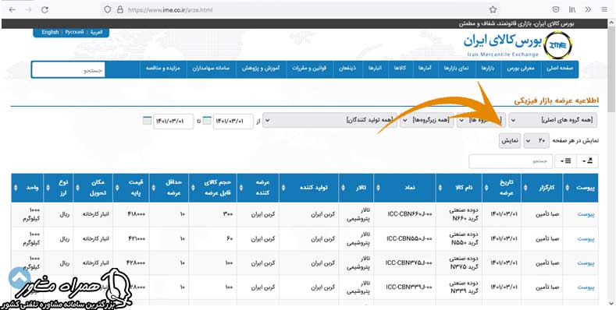
Task: Click the table search field above the grid
Action: point(511,161)
